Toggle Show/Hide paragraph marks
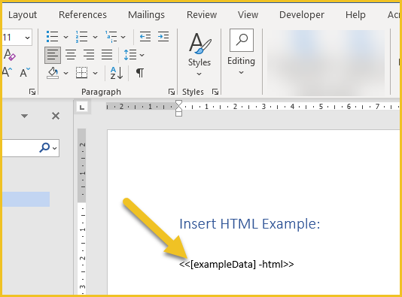 (x=140, y=73)
